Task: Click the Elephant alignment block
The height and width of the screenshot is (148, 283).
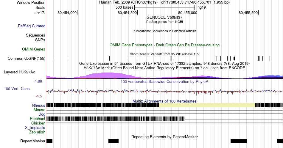Action: (116, 119)
